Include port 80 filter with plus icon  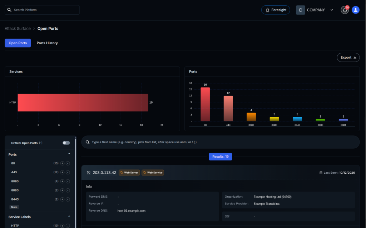tap(62, 163)
